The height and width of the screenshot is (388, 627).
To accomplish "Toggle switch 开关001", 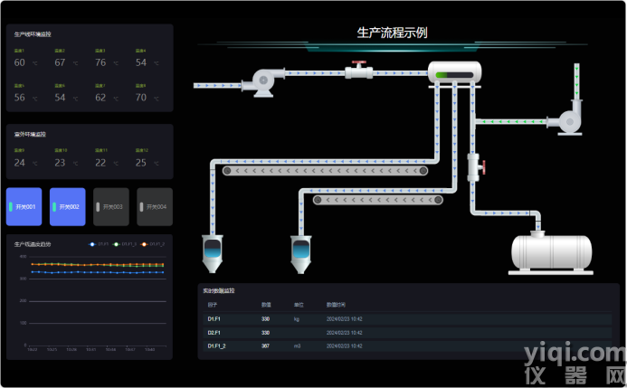I will click(24, 206).
